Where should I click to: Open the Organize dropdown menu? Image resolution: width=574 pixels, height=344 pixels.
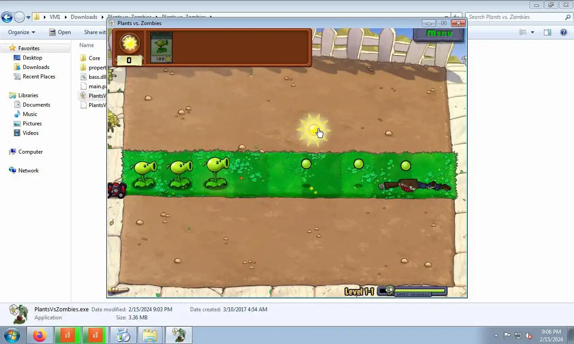(x=22, y=32)
